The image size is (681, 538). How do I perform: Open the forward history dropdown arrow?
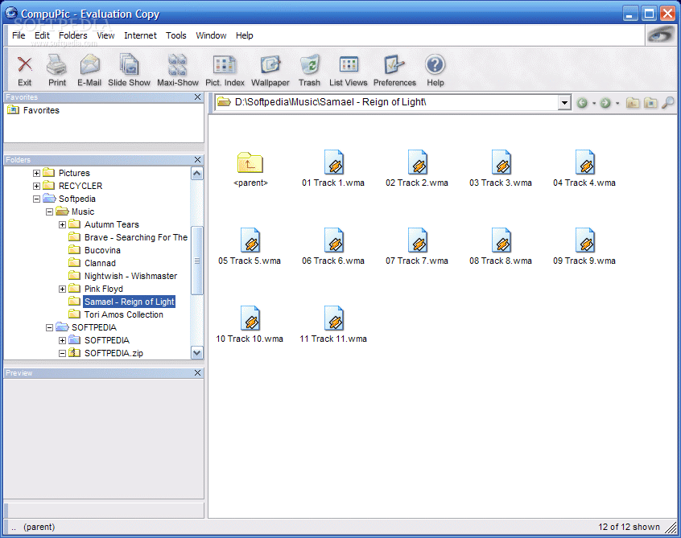click(x=617, y=103)
